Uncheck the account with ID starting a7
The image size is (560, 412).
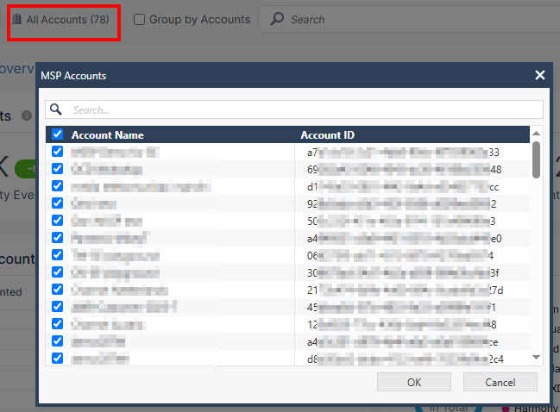pos(57,152)
